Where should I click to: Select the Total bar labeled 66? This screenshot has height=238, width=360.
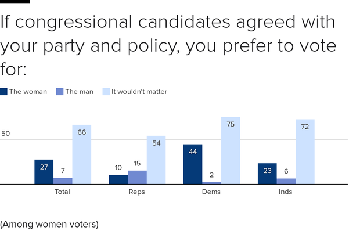click(x=82, y=154)
